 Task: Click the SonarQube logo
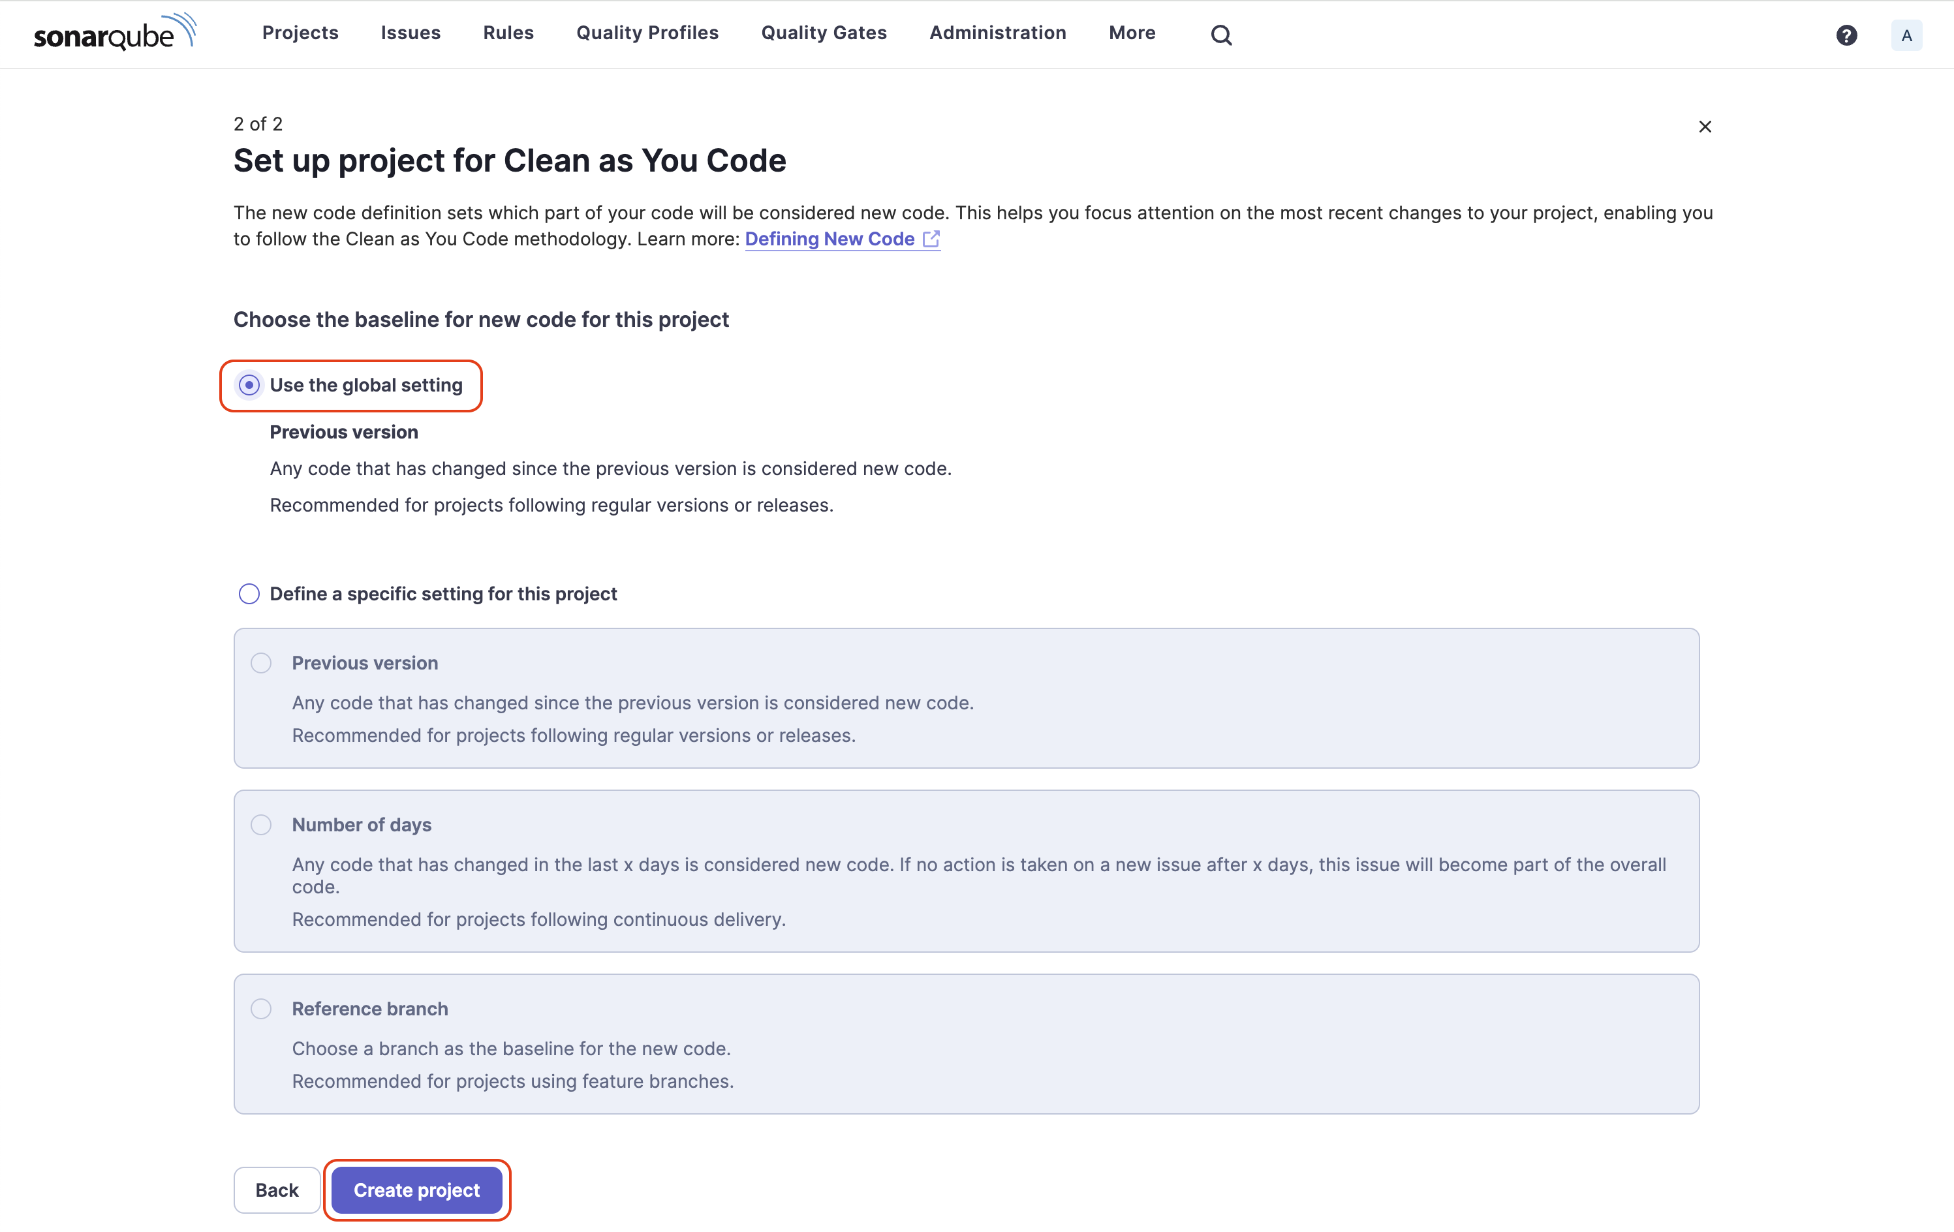(x=114, y=33)
